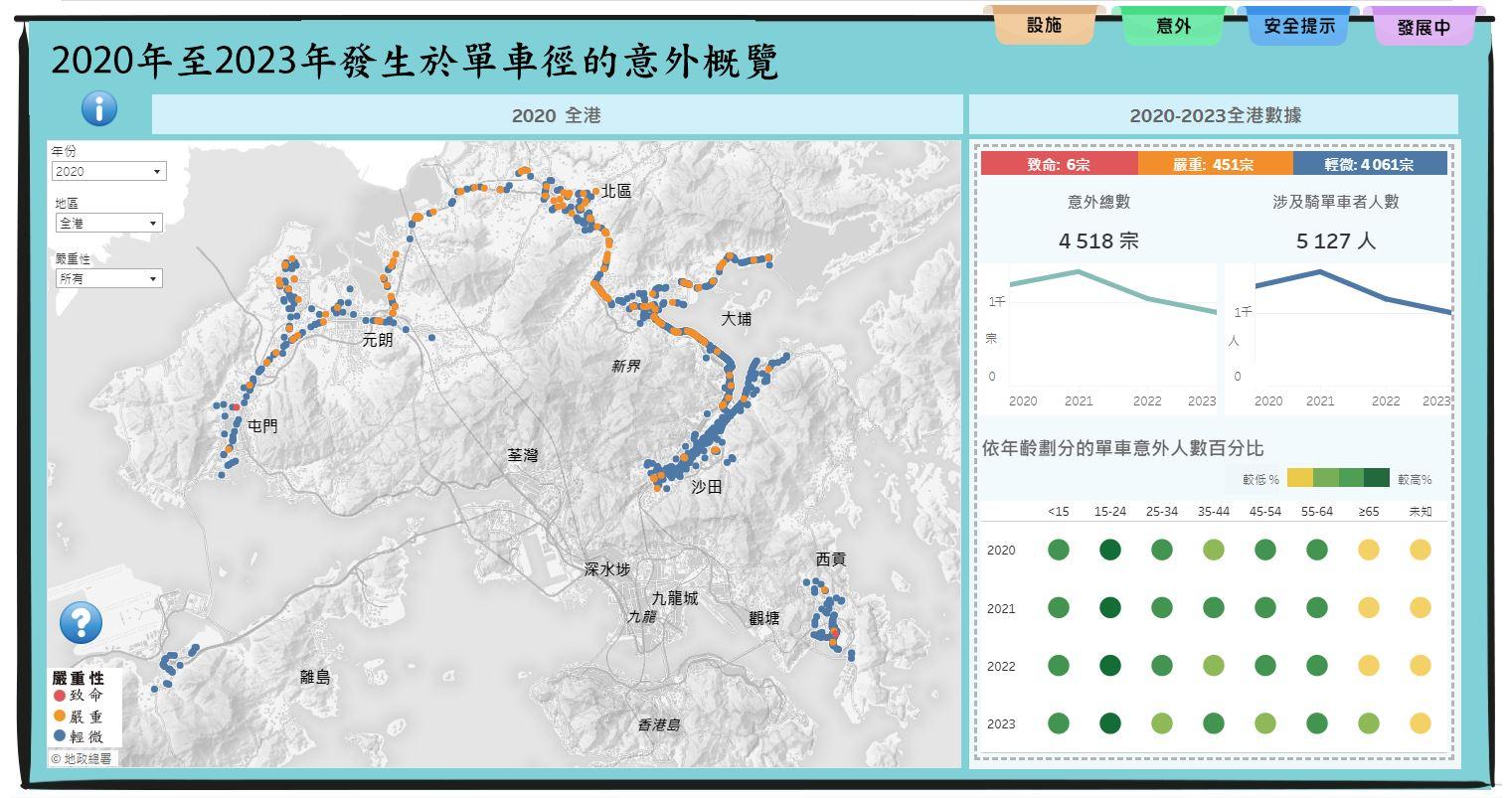Screen dimensions: 1508x798
Task: Click the blue info icon
Action: 98,108
